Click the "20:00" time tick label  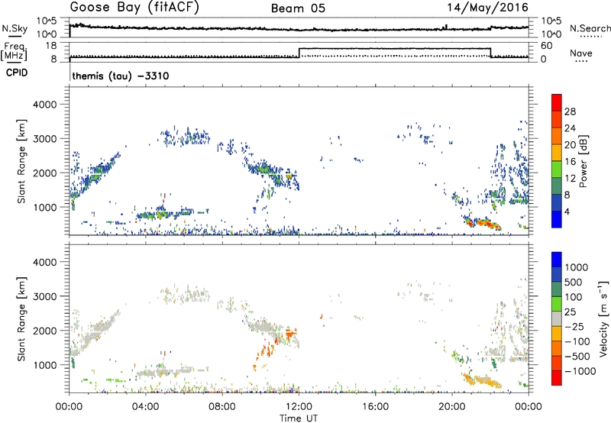452,407
